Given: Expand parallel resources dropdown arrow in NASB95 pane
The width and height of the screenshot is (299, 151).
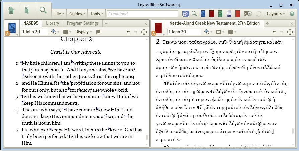Looking at the screenshot, I should click(x=70, y=32).
